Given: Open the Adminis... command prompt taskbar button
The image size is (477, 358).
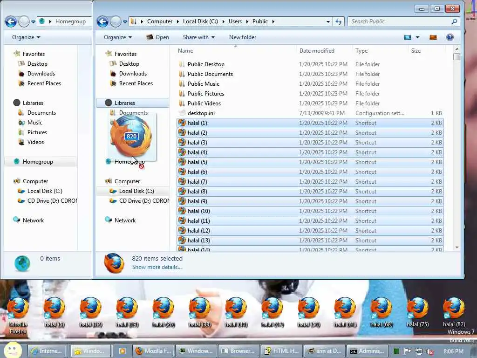Looking at the screenshot, I should pyautogui.click(x=367, y=351).
